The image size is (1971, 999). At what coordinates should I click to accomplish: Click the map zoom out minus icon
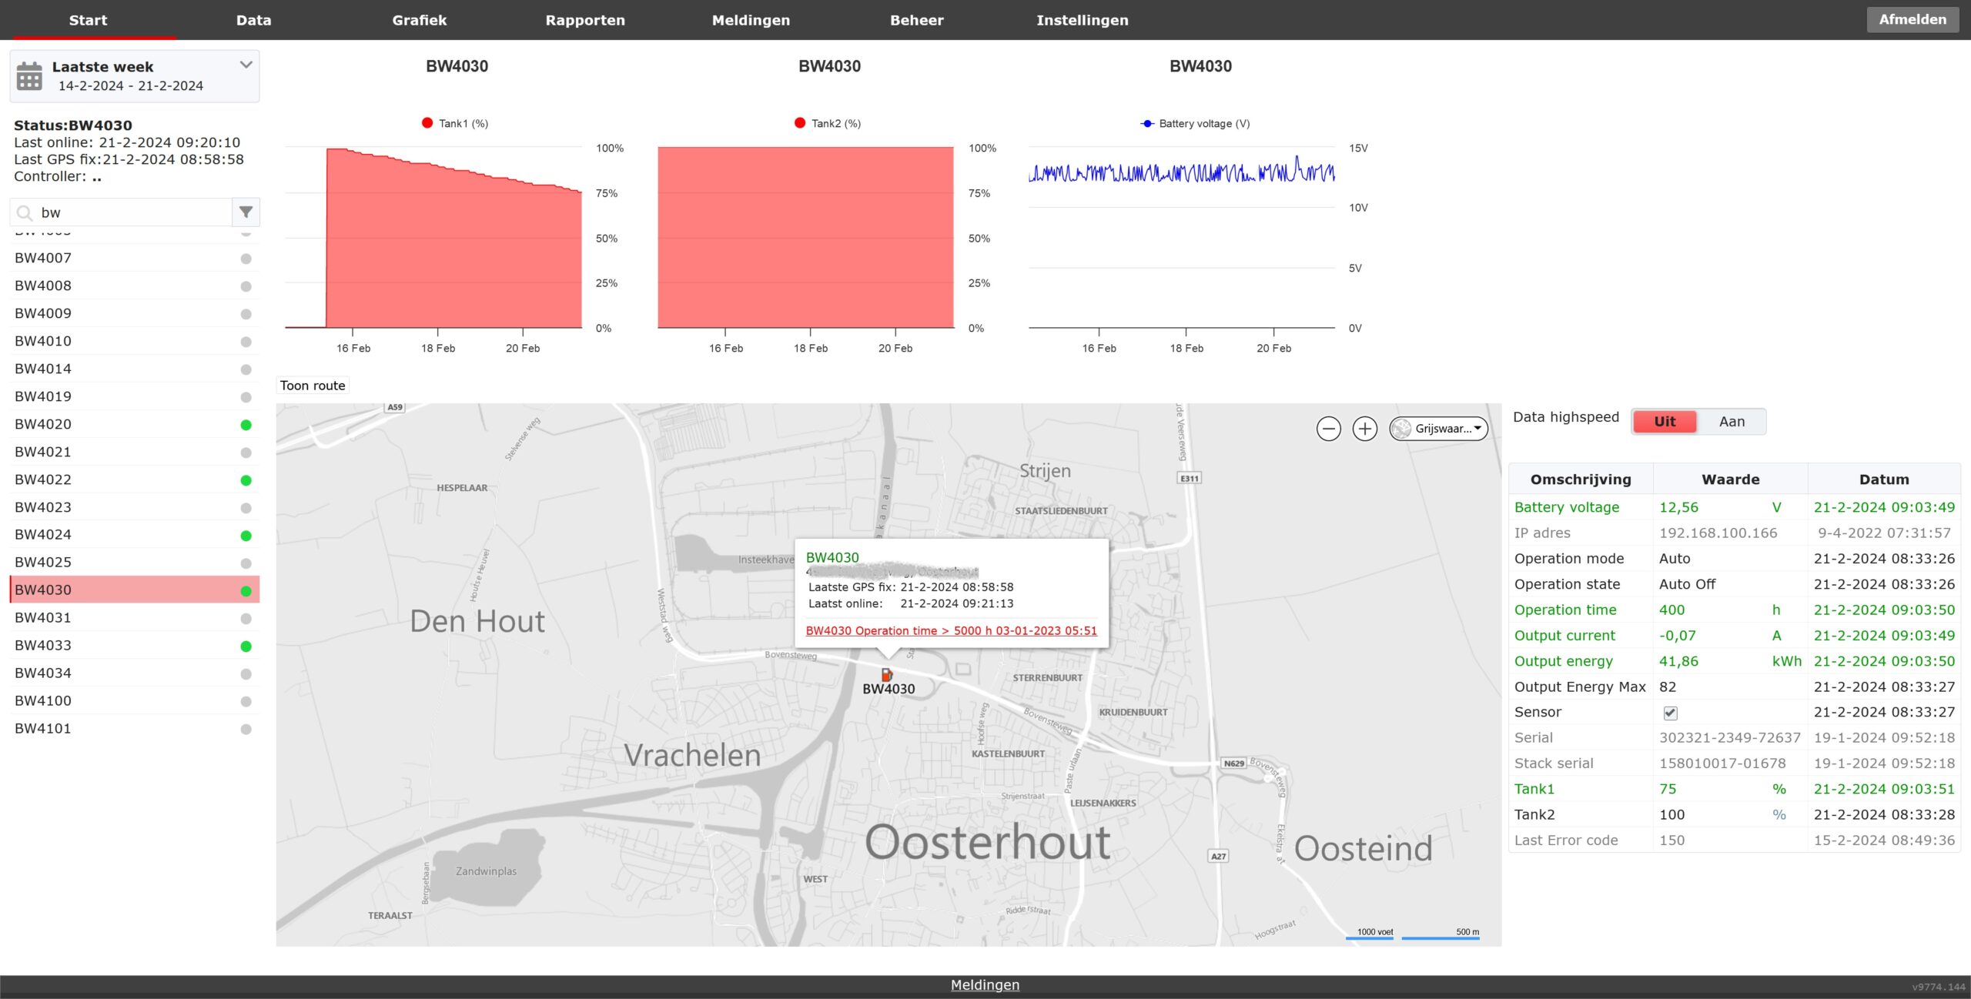pyautogui.click(x=1328, y=429)
